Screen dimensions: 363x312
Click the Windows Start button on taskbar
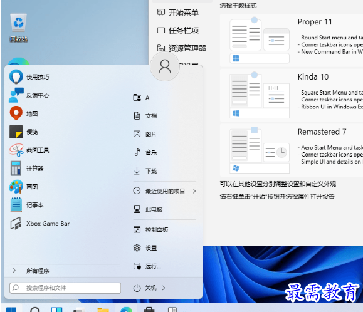click(x=11, y=309)
